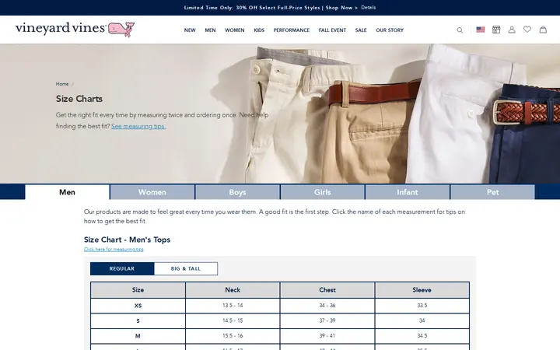The width and height of the screenshot is (560, 350).
Task: Go to vineyard vines homepage wordmark
Action: 61,28
